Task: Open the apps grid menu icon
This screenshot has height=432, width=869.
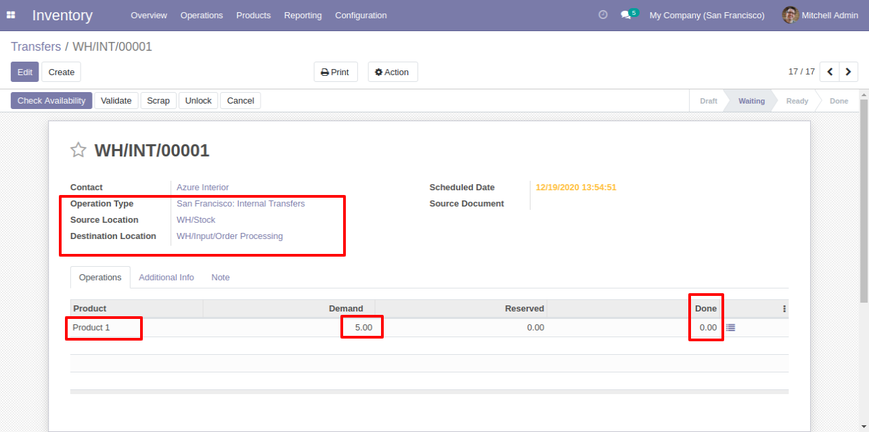Action: pyautogui.click(x=11, y=15)
